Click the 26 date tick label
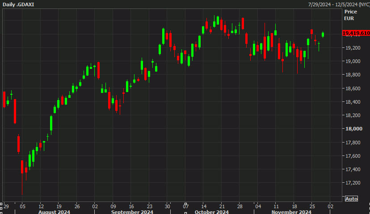This screenshot has height=214, width=370. 77,206
